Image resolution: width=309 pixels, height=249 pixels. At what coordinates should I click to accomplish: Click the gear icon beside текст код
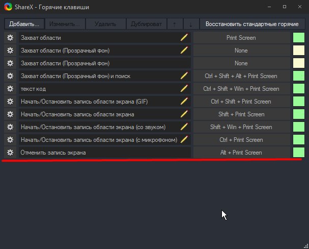pos(10,89)
